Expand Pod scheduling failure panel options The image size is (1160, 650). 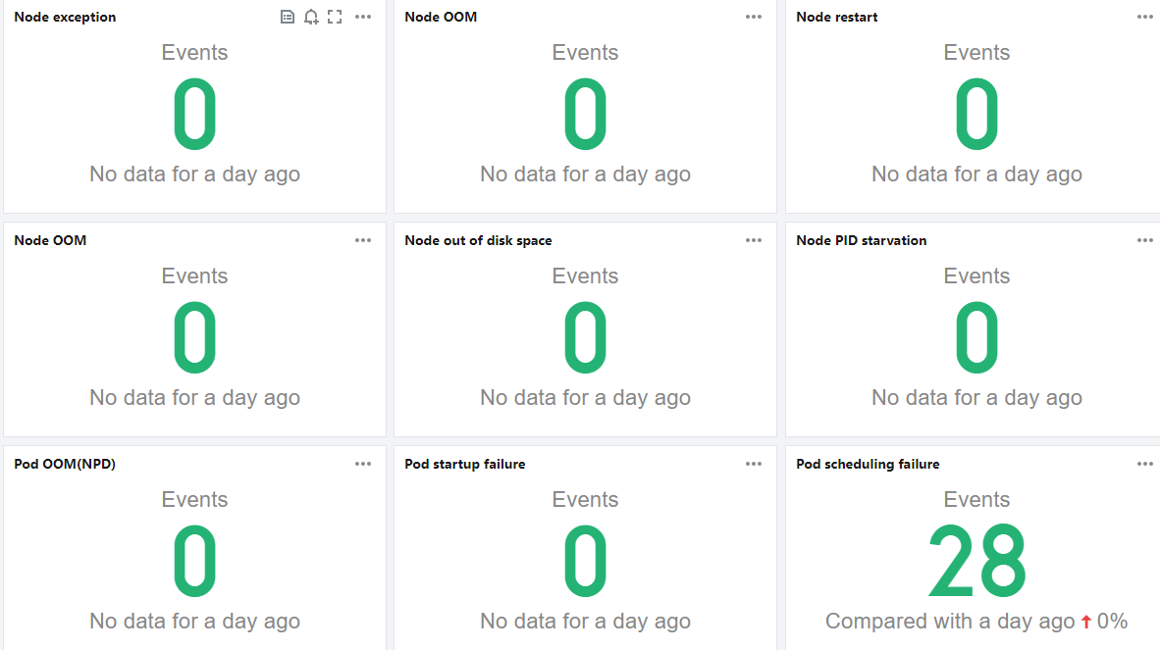(1145, 464)
